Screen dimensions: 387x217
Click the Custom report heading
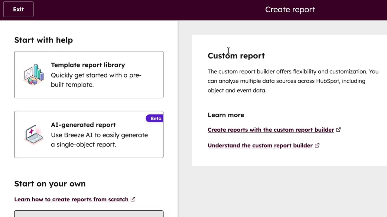(236, 56)
